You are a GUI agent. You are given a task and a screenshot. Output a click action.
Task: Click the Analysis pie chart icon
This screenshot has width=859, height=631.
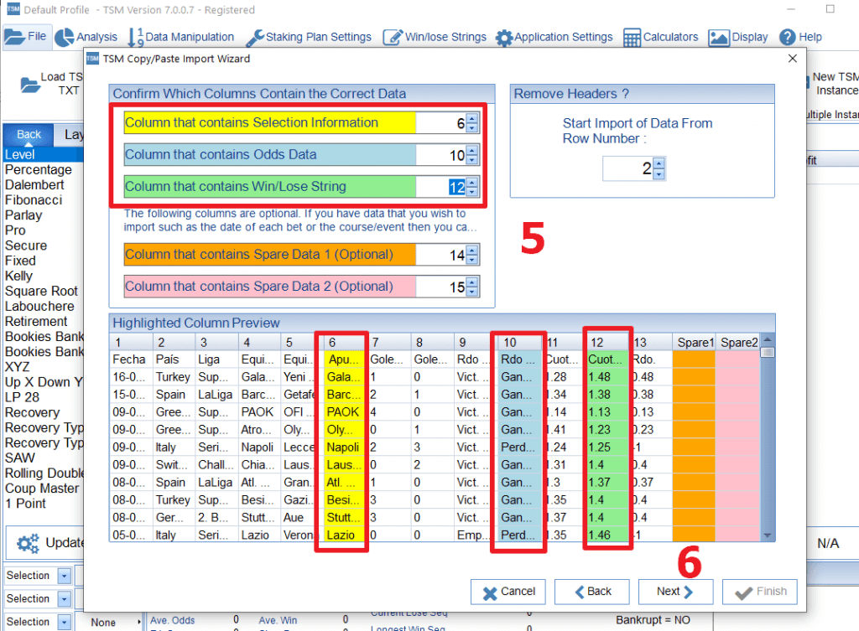(x=65, y=38)
